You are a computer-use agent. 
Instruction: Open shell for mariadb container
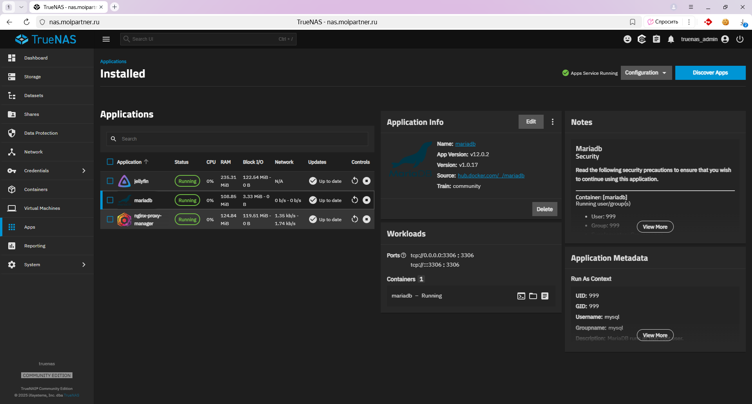[521, 296]
